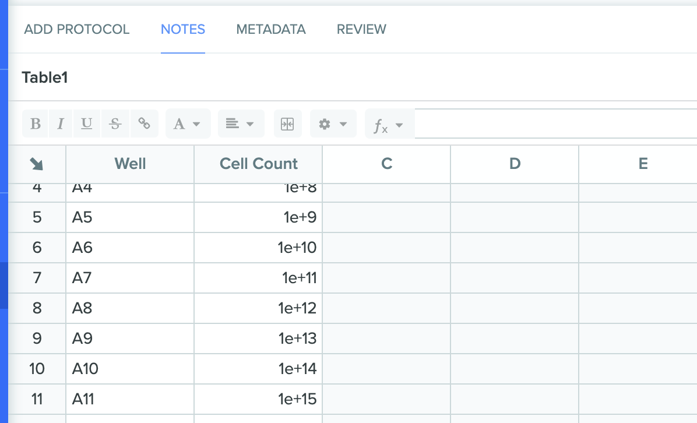This screenshot has height=423, width=697.
Task: Toggle strikethrough formatting
Action: [x=115, y=124]
